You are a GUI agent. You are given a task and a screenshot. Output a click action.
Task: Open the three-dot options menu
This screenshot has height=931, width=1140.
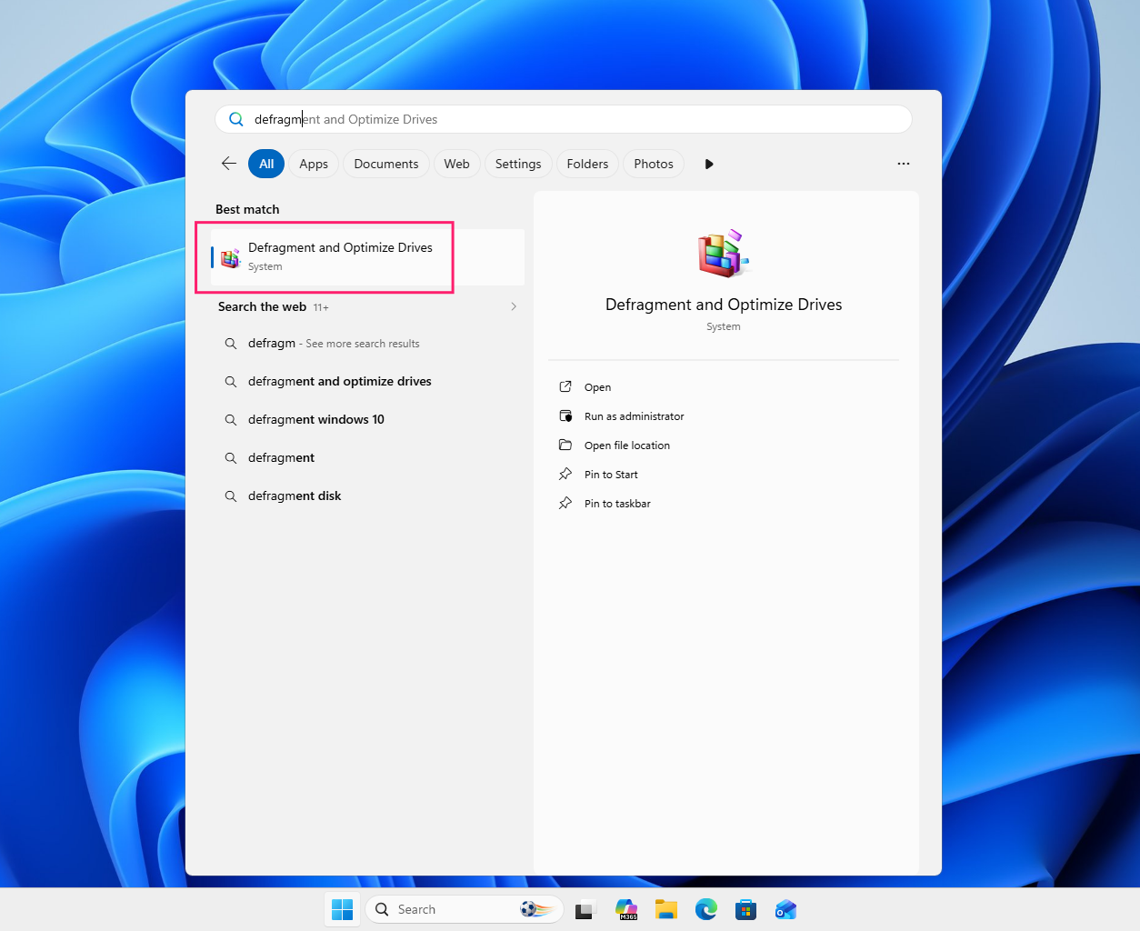pos(904,164)
